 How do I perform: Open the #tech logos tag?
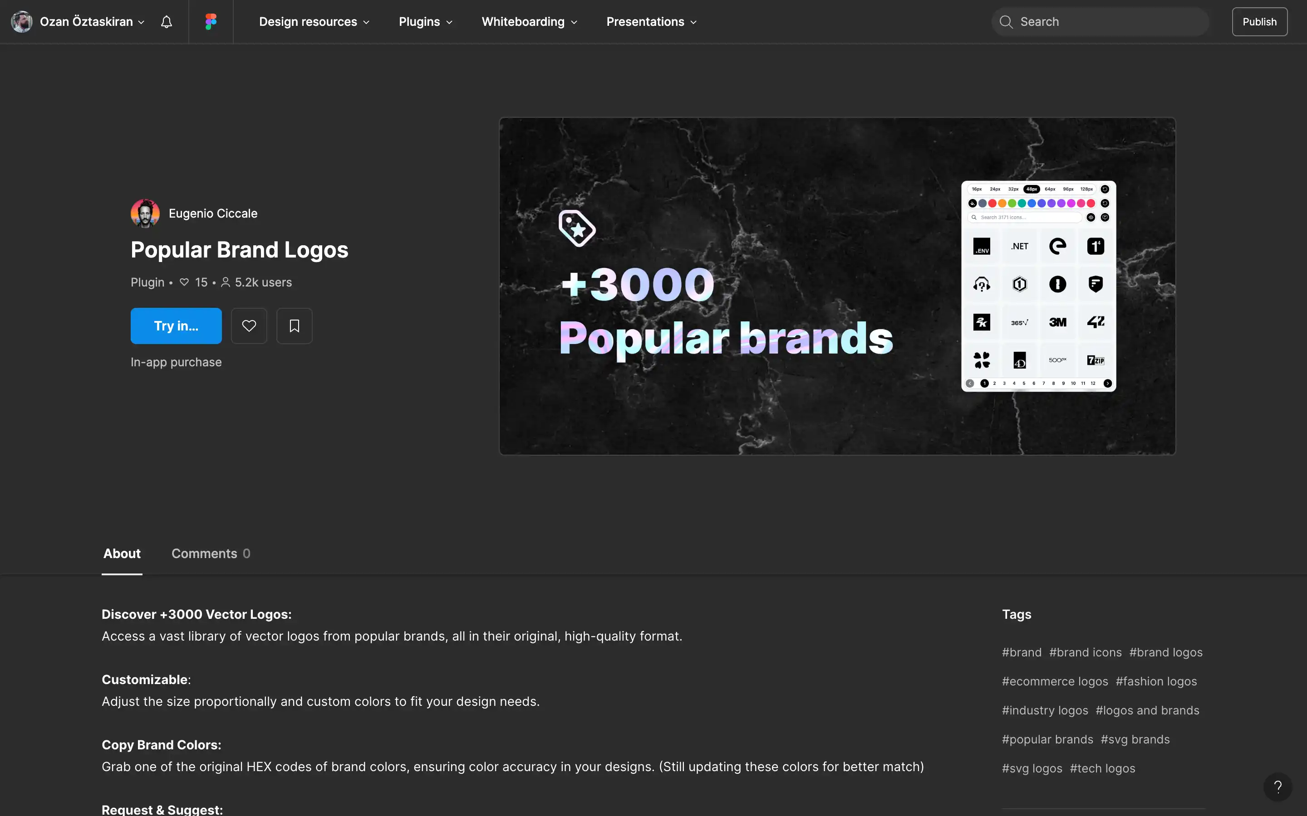tap(1102, 768)
